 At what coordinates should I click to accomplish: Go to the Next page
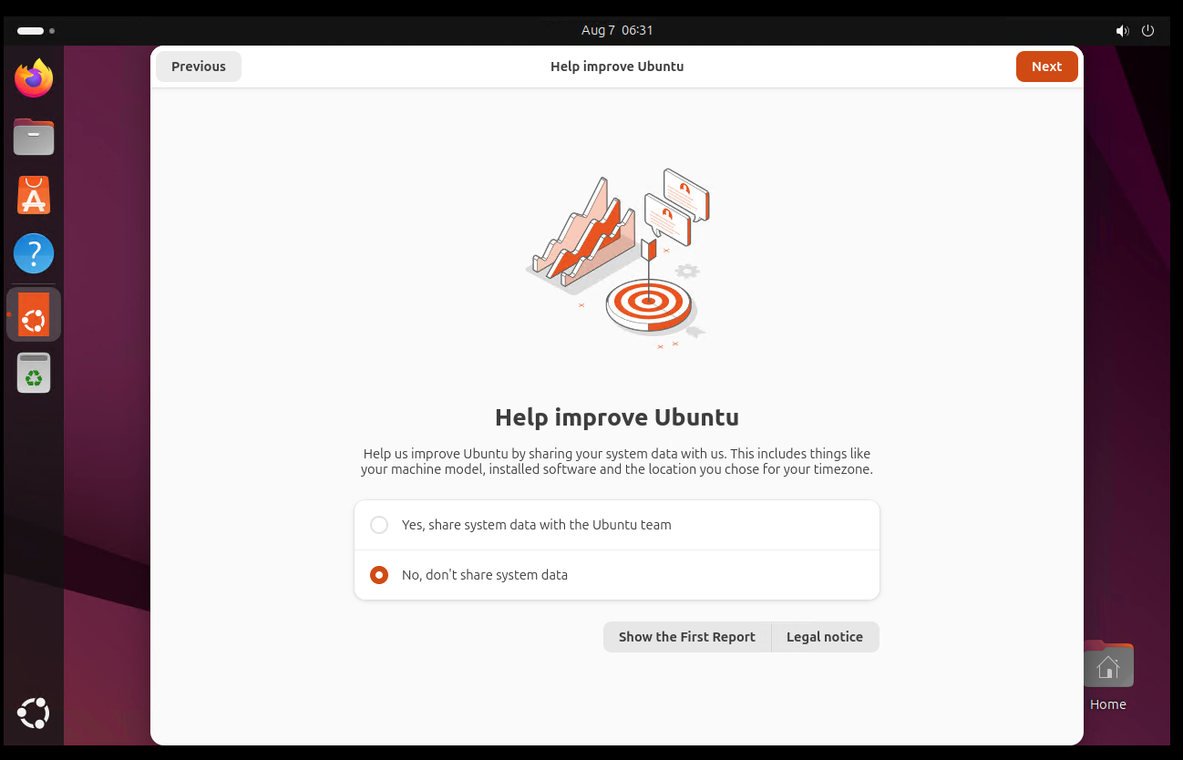pyautogui.click(x=1046, y=67)
